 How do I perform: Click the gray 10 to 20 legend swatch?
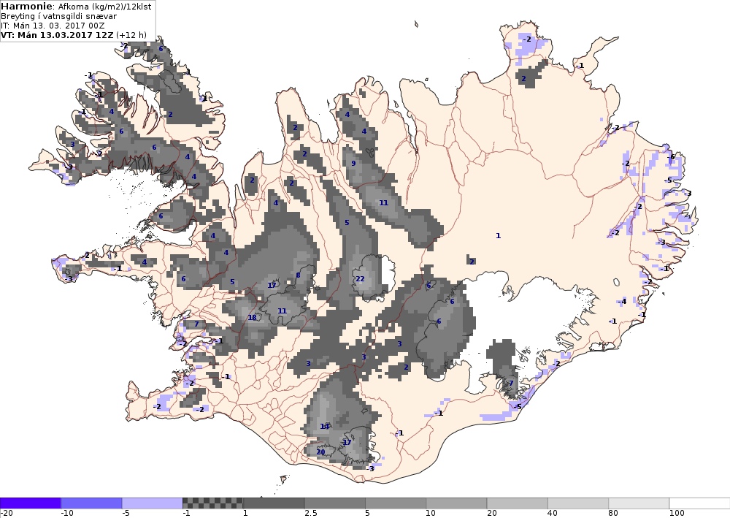click(456, 503)
